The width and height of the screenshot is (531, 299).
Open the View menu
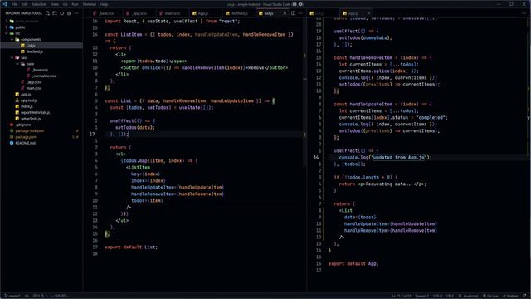(x=55, y=4)
